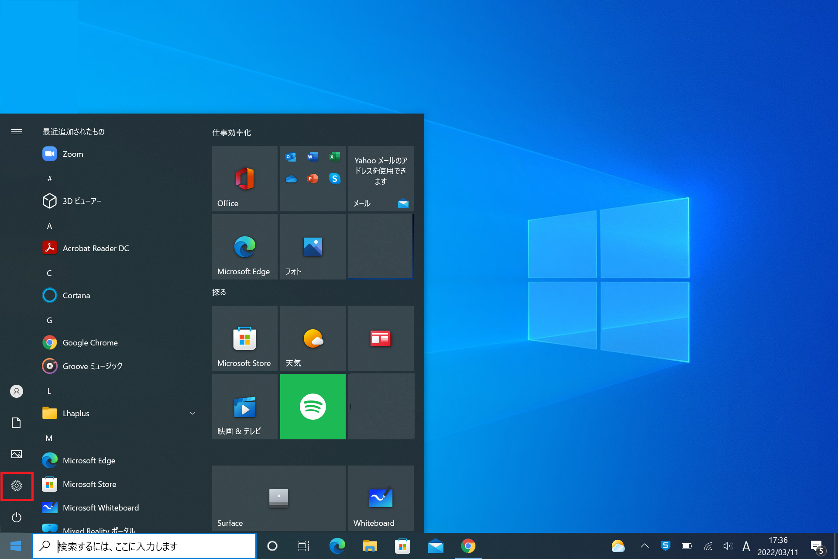Open Microsoft Store from taskbar
Image resolution: width=838 pixels, height=559 pixels.
point(402,546)
